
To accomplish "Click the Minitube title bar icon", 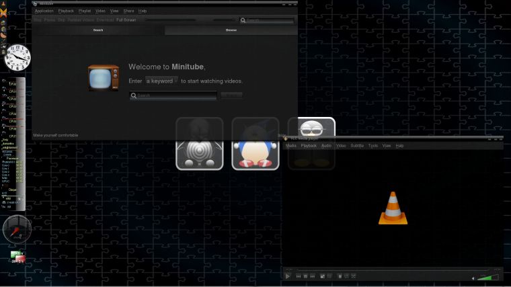I will click(x=35, y=3).
